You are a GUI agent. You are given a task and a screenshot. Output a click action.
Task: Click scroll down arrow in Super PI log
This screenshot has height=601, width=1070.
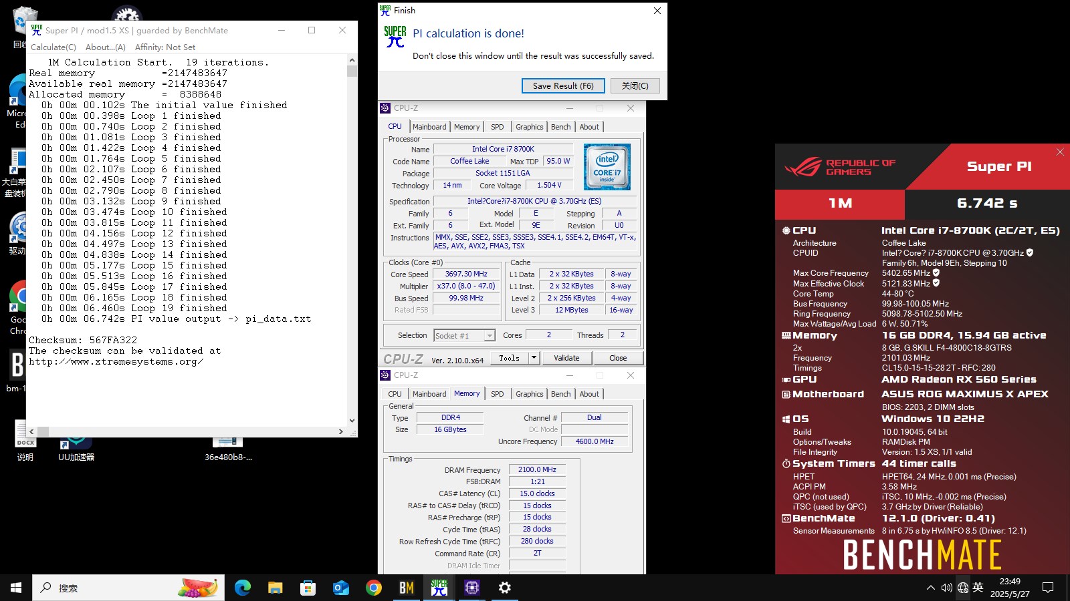(352, 421)
